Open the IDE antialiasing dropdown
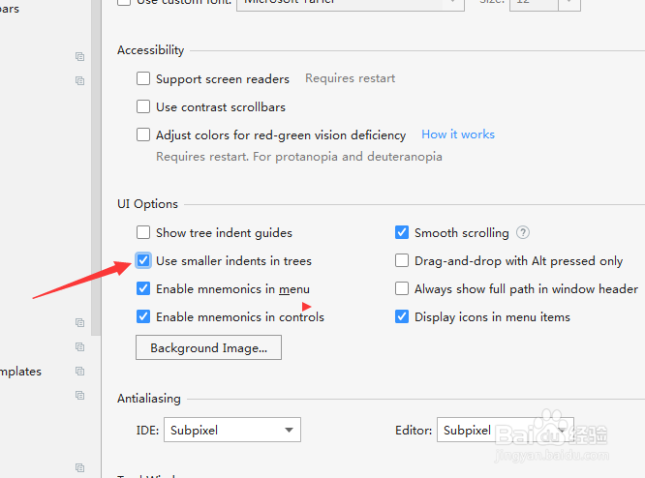 pos(232,430)
